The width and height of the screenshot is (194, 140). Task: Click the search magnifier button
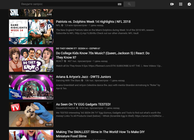pyautogui.click(x=129, y=4)
